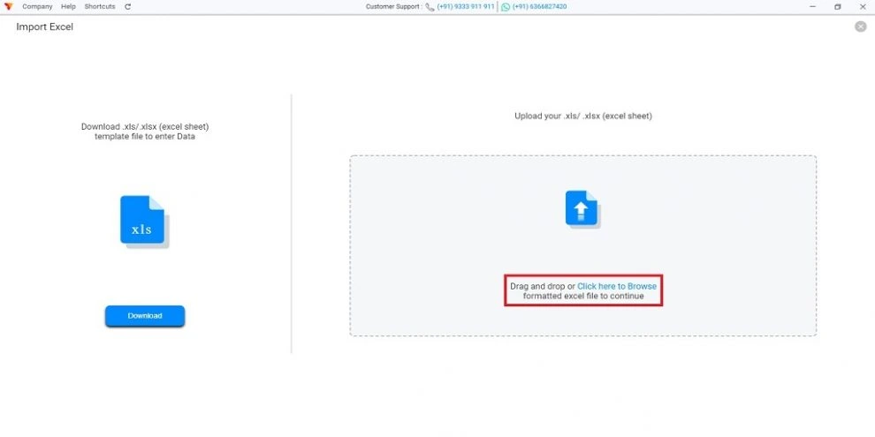Click inside the dashed upload drop zone
This screenshot has height=437, width=875.
pyautogui.click(x=583, y=245)
